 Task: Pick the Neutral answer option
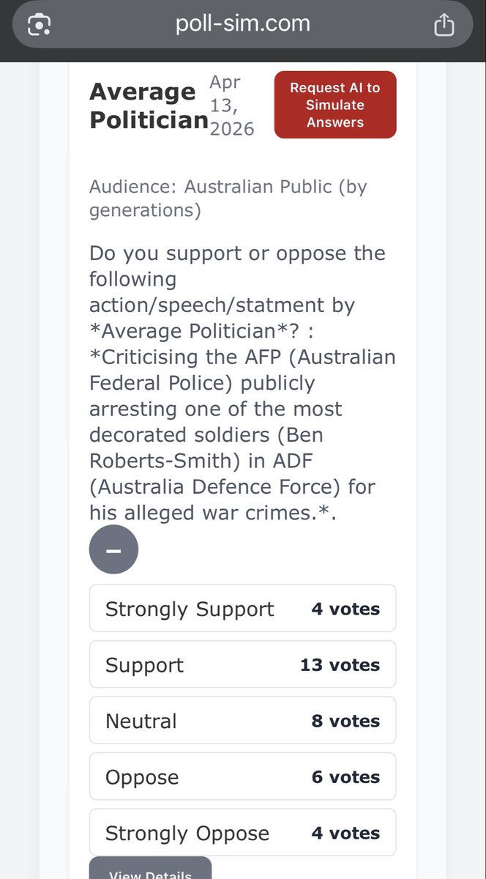tap(242, 720)
